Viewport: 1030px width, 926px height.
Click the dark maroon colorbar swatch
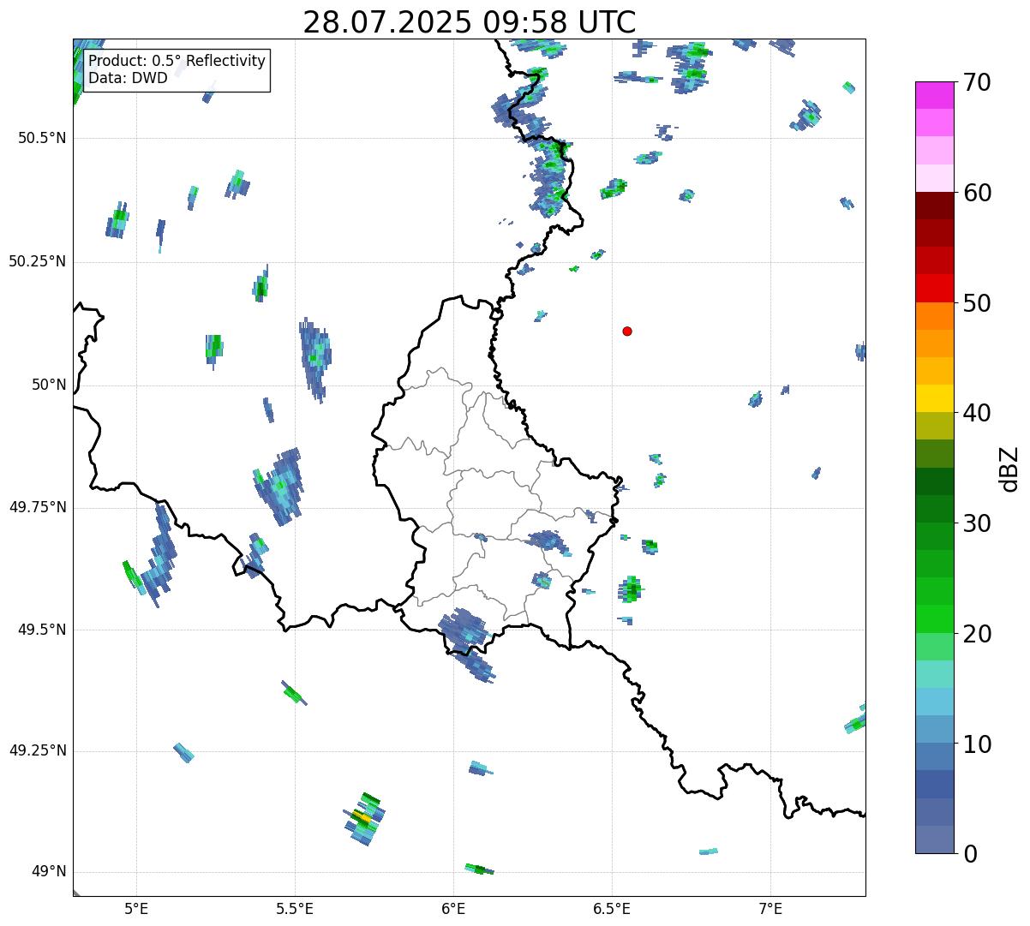(934, 206)
